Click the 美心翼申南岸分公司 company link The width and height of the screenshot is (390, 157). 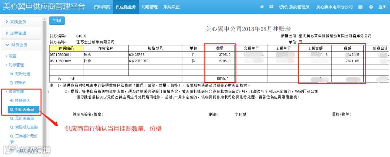[334, 7]
